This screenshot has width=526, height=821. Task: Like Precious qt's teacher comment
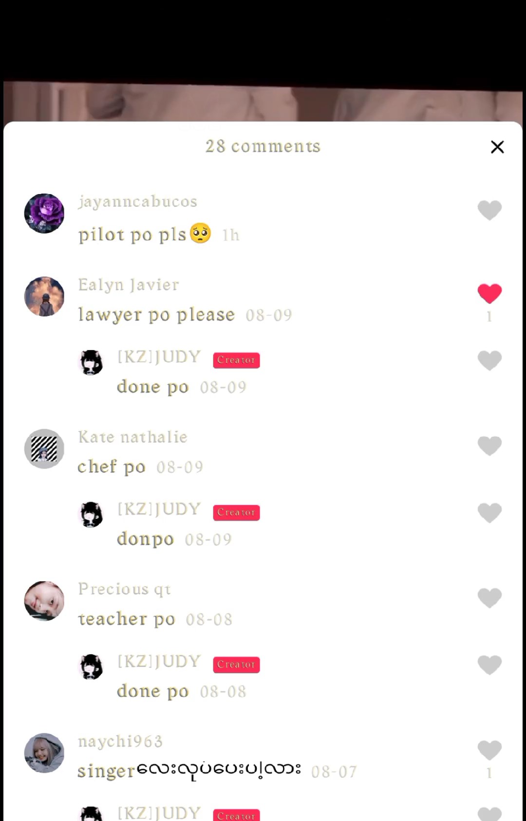(x=489, y=597)
